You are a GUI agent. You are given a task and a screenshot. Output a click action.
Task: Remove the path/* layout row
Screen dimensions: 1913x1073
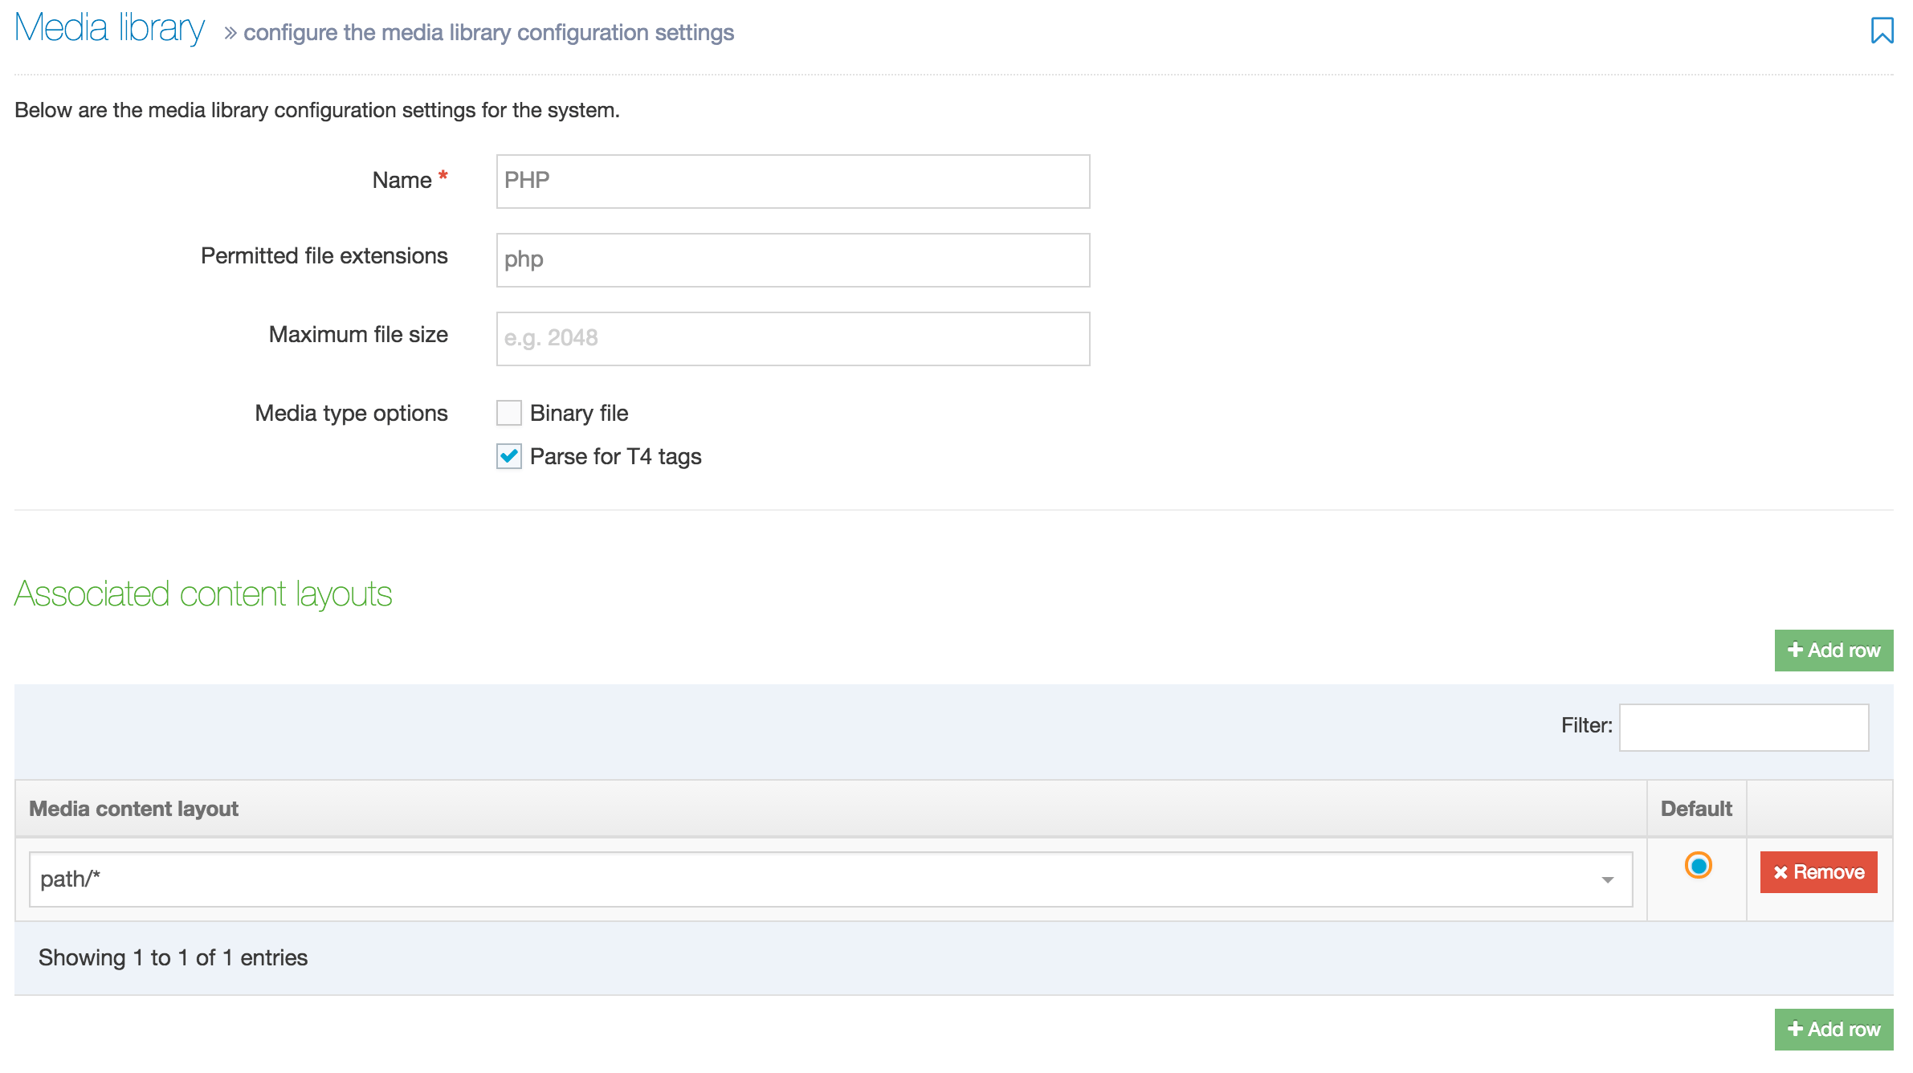point(1818,872)
